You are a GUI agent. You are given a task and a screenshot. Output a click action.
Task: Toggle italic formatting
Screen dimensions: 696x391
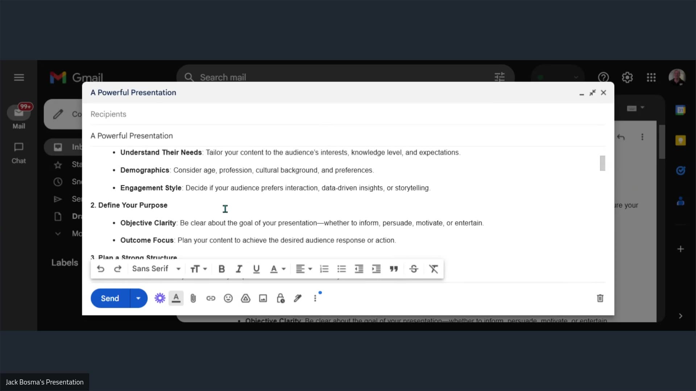pyautogui.click(x=239, y=269)
